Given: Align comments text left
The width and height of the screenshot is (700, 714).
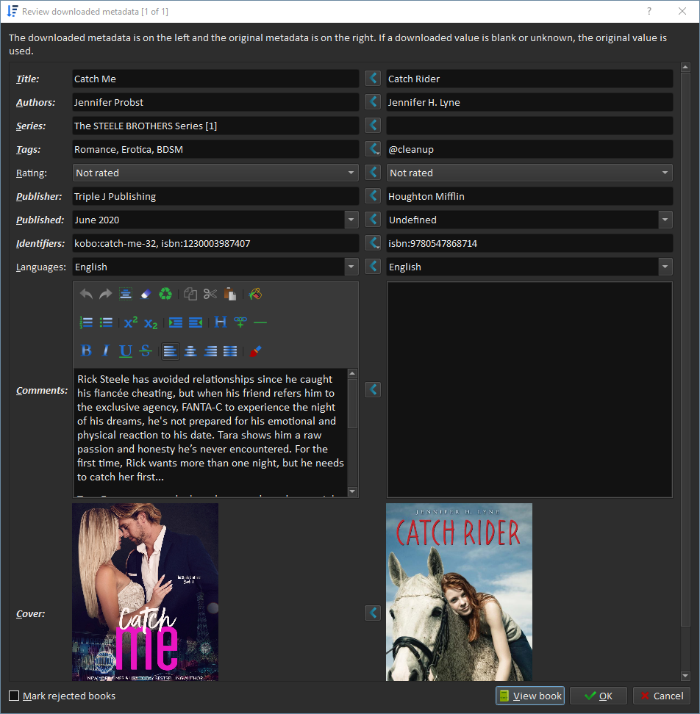Looking at the screenshot, I should point(171,351).
